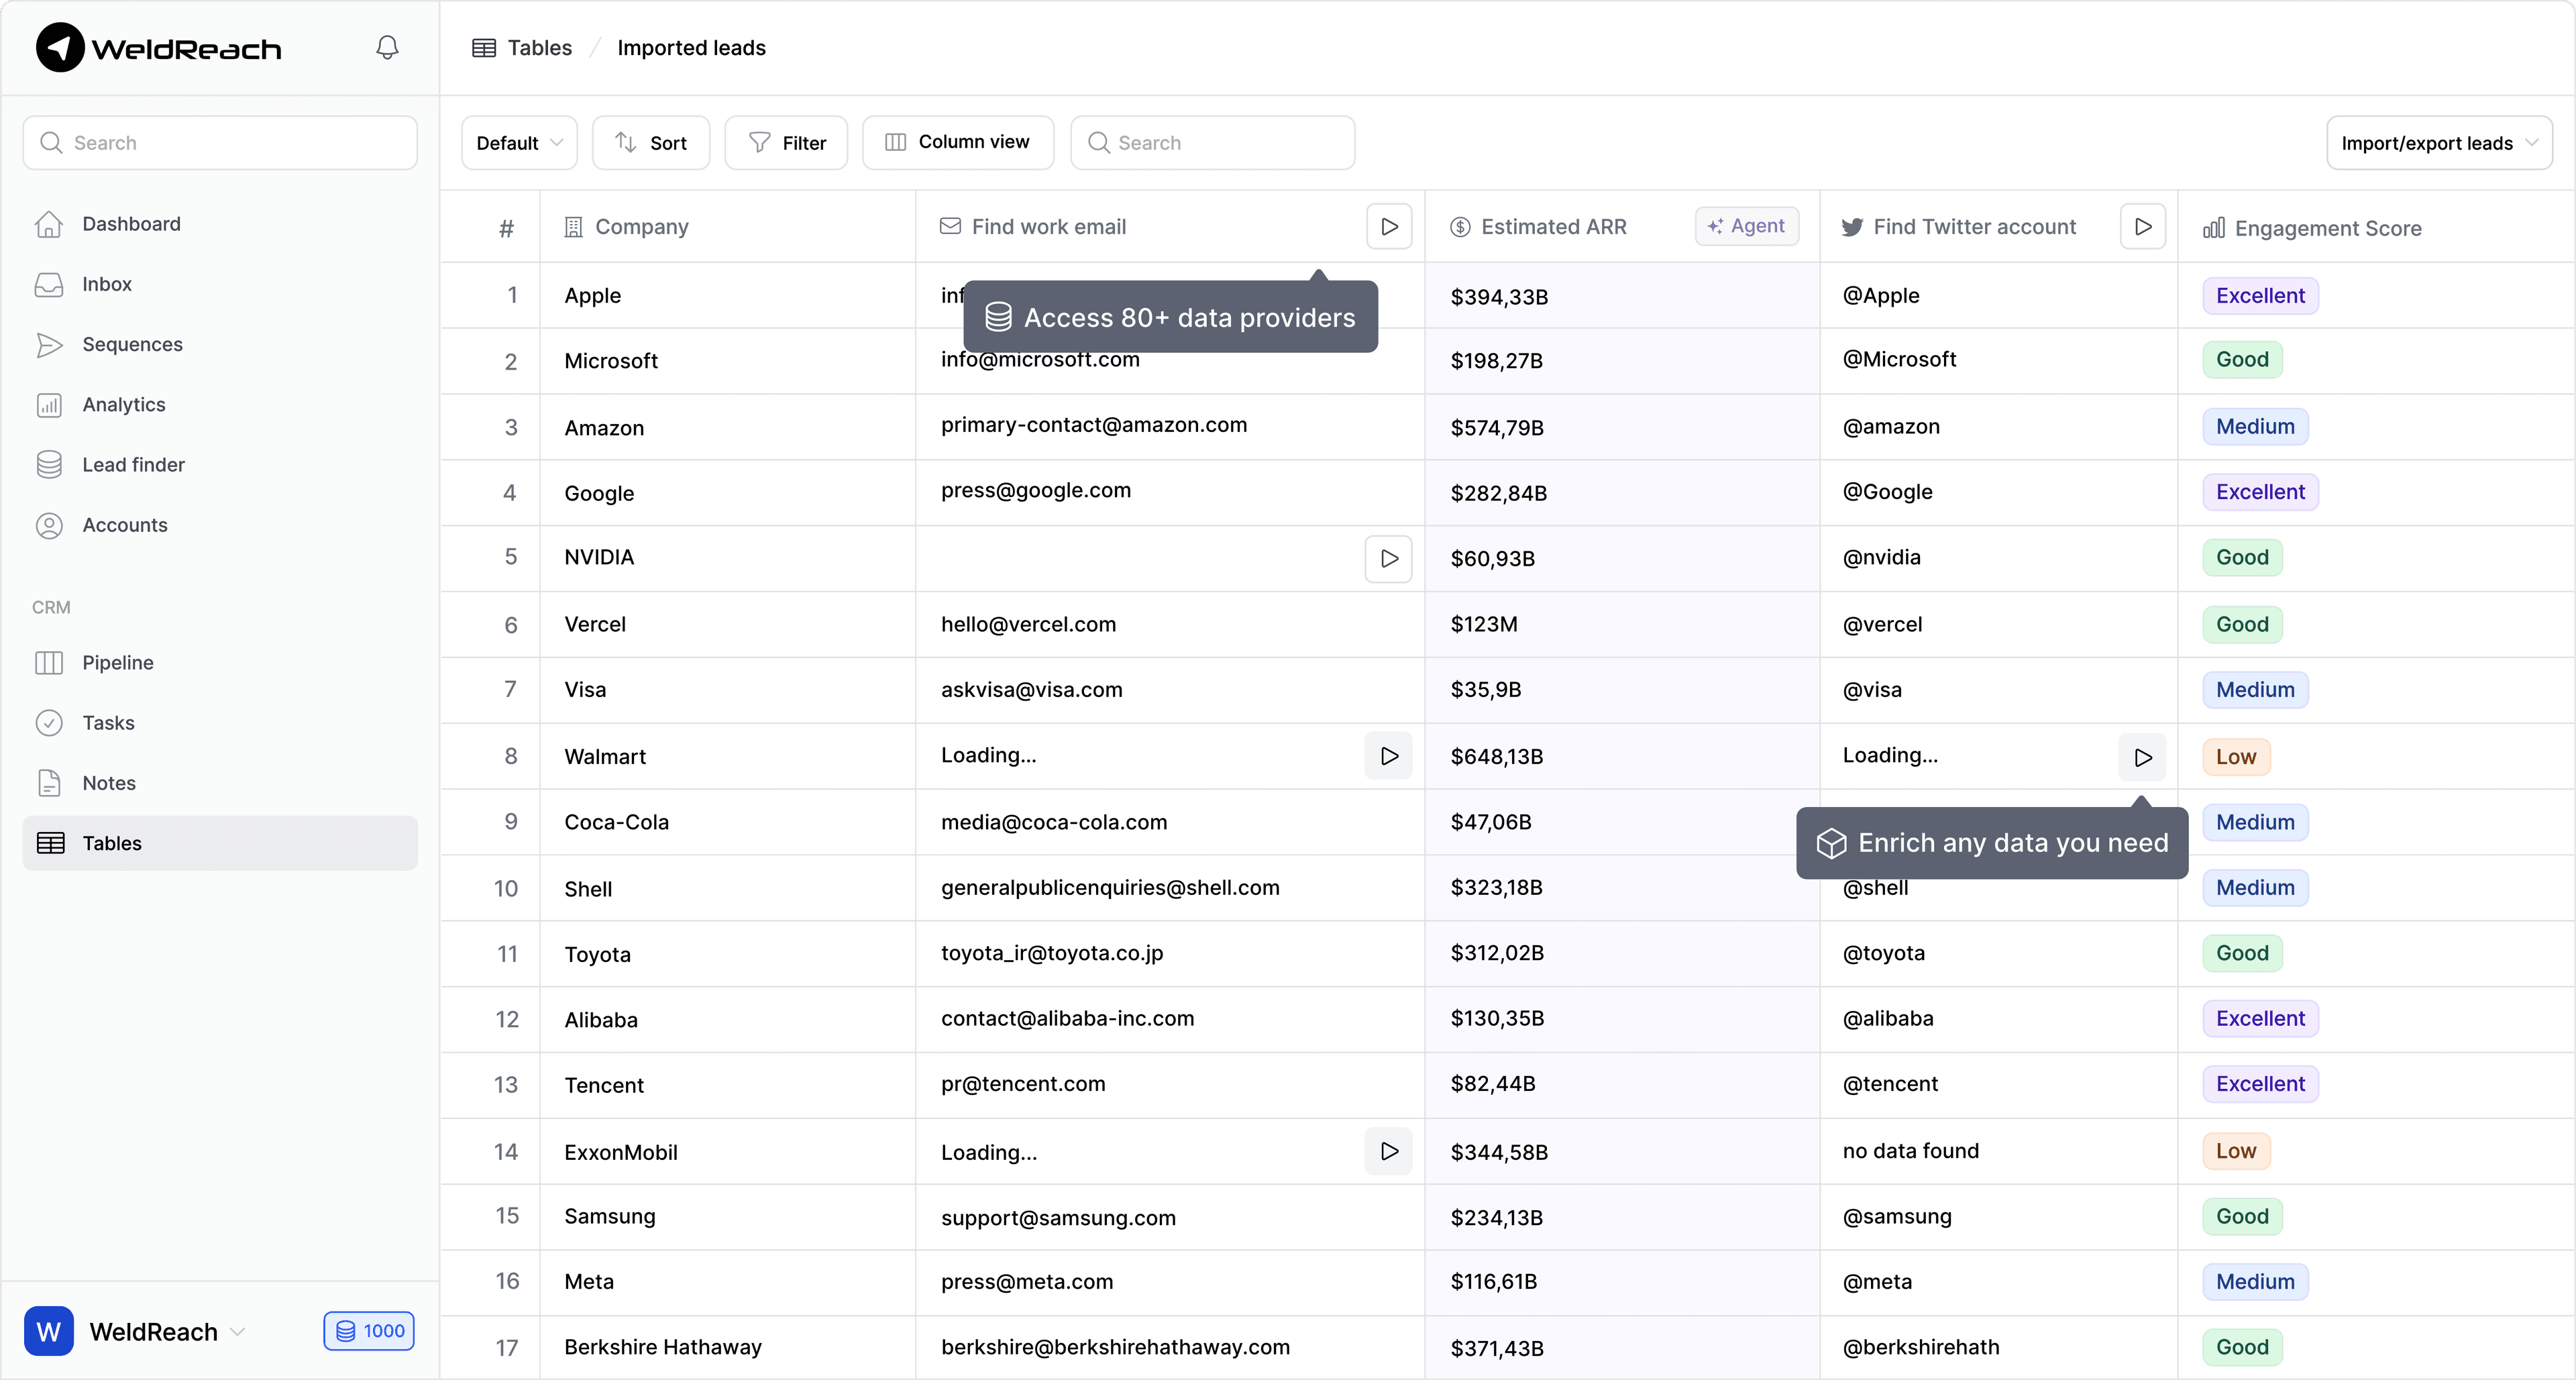Click hello@vercel.com cell
Image resolution: width=2576 pixels, height=1380 pixels.
pyautogui.click(x=1170, y=625)
